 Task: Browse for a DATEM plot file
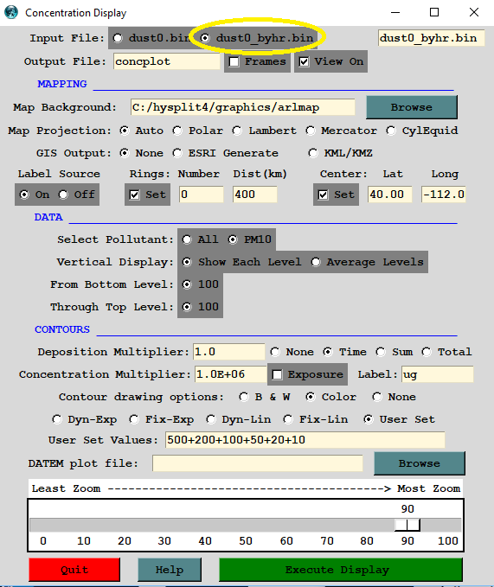point(420,463)
